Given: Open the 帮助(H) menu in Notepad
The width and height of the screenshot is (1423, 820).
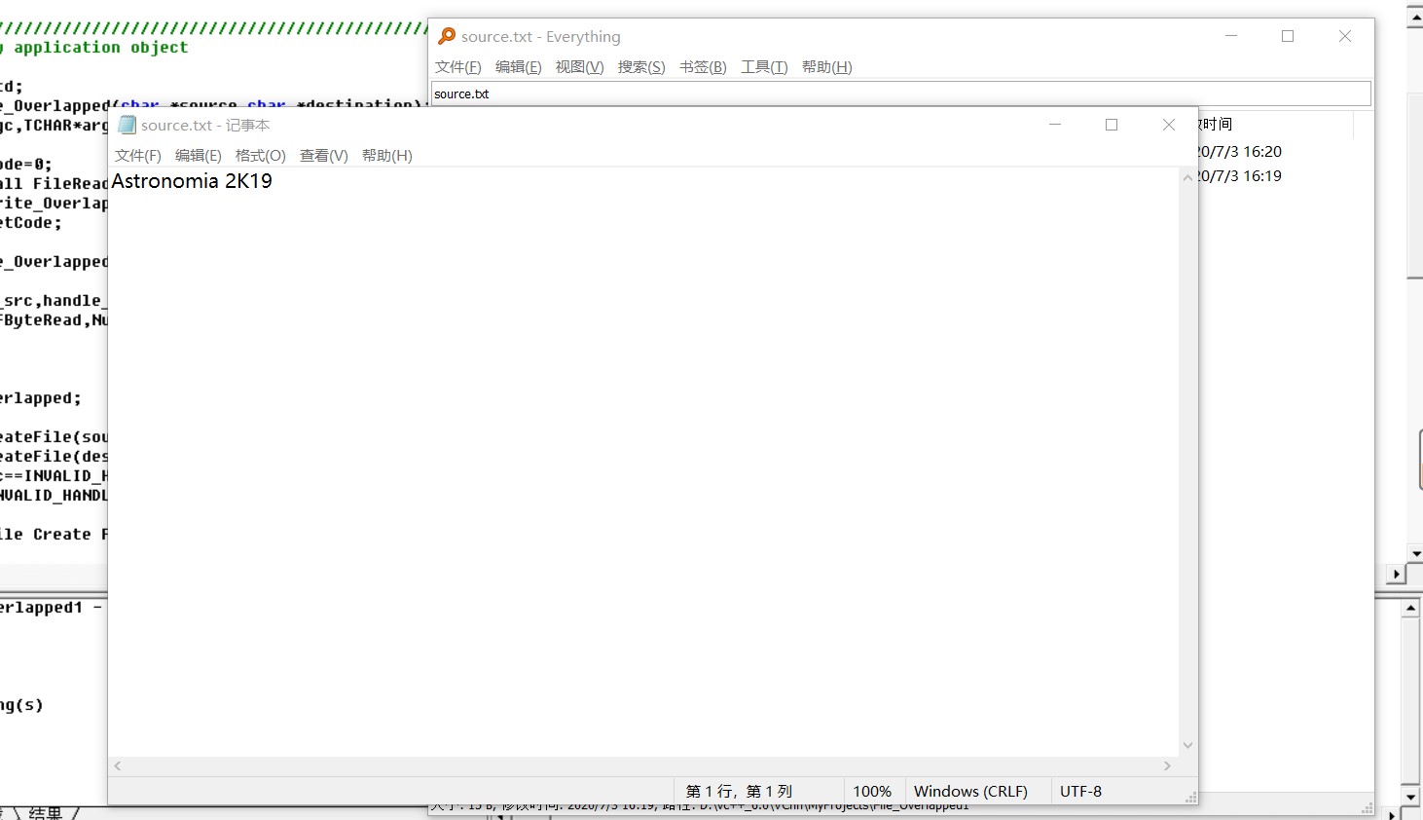Looking at the screenshot, I should (387, 155).
